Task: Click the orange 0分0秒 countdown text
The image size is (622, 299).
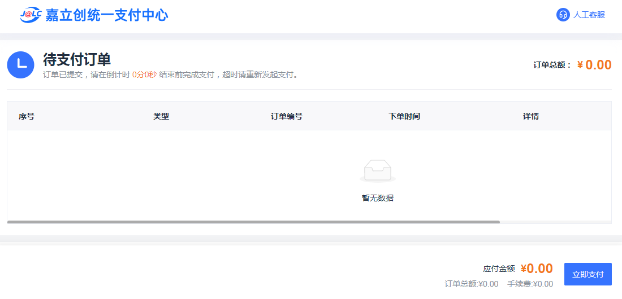Action: coord(144,74)
